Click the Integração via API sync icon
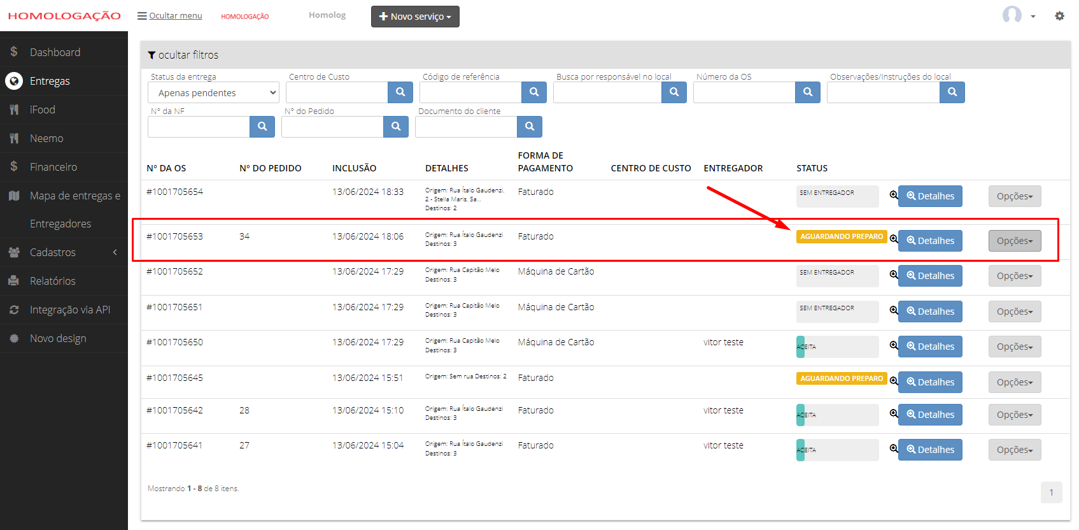This screenshot has width=1079, height=530. (x=14, y=310)
